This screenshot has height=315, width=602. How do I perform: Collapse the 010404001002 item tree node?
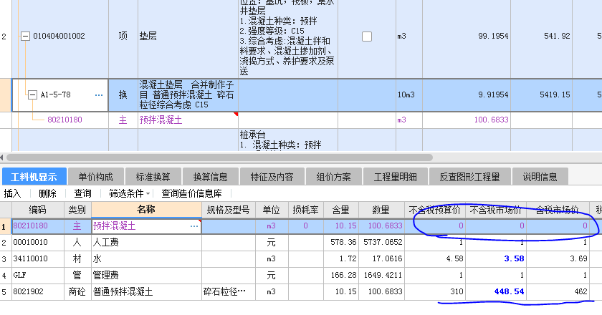point(25,37)
